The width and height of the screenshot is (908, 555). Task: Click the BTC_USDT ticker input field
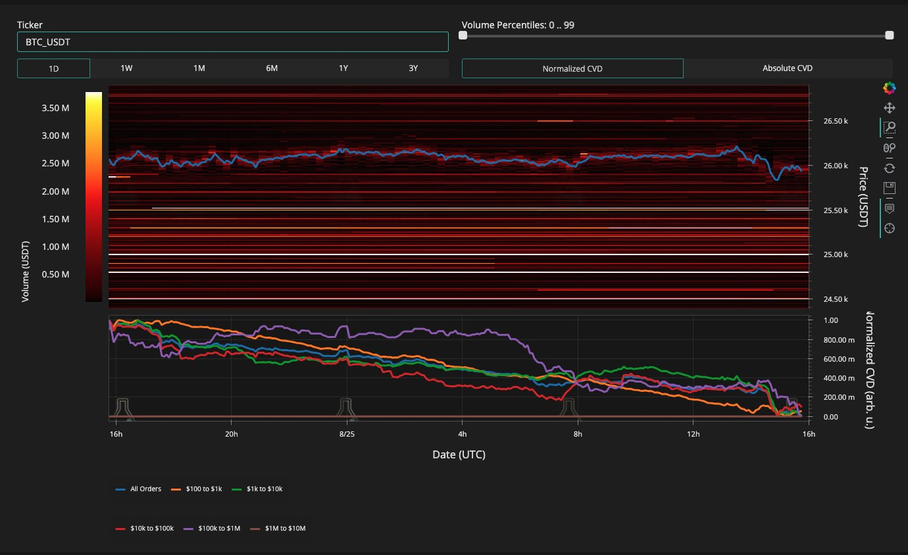point(232,42)
